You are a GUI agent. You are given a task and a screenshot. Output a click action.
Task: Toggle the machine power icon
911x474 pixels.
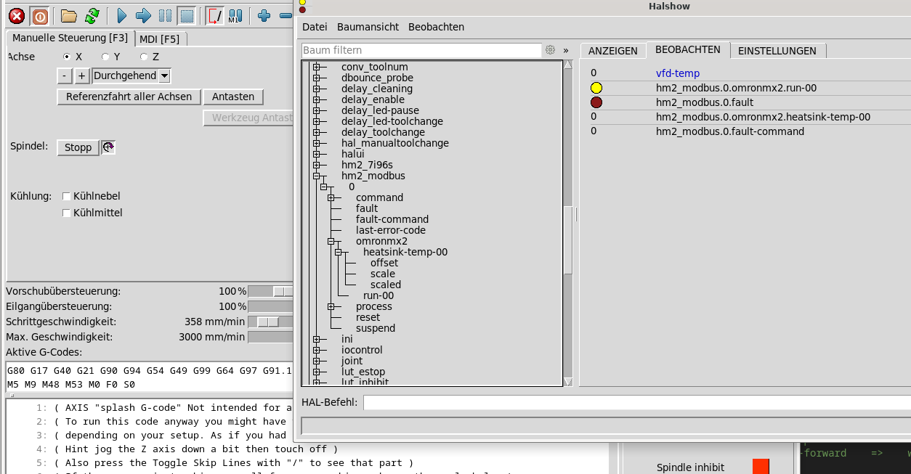coord(40,15)
